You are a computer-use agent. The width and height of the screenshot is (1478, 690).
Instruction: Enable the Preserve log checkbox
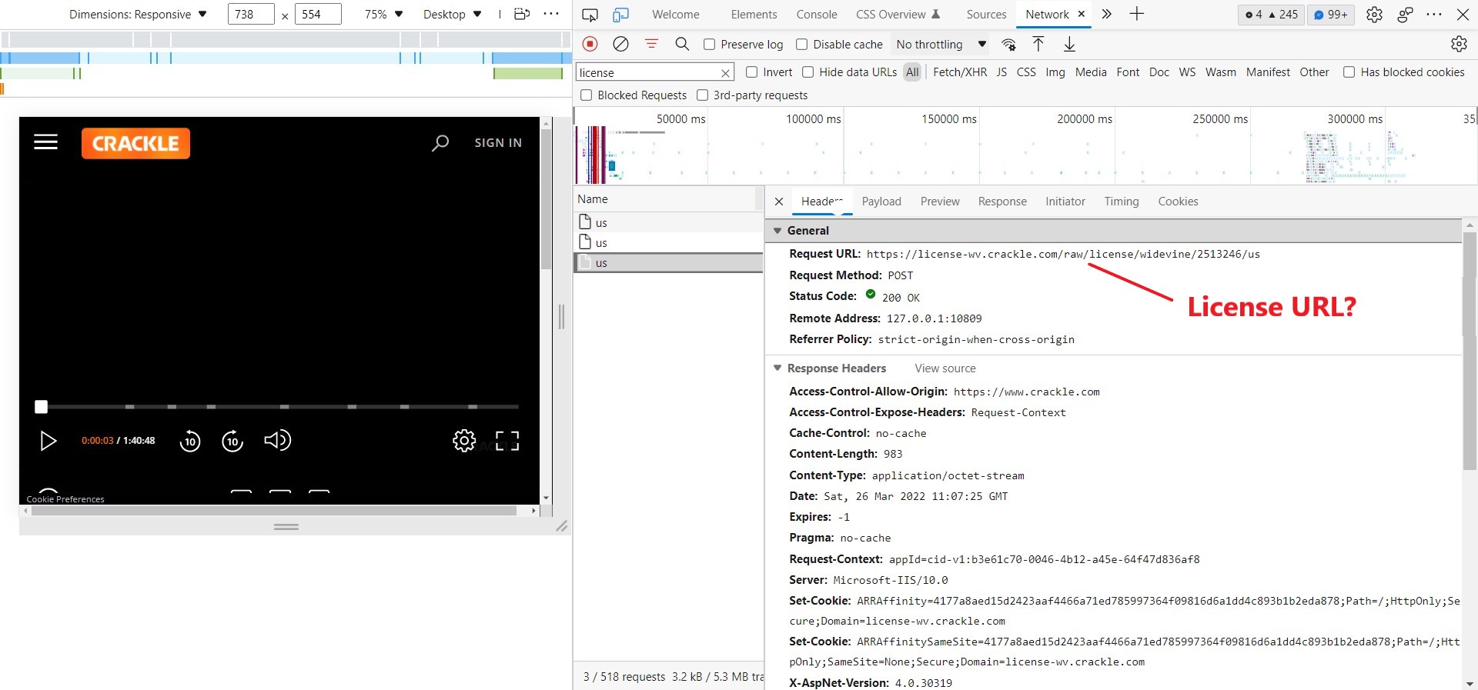coord(710,45)
